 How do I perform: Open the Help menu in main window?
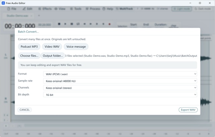tap(108, 9)
